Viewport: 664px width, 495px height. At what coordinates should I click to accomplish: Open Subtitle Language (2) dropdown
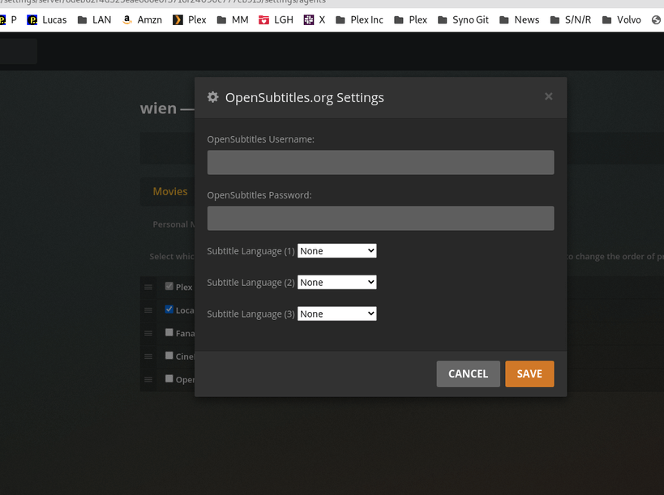(x=337, y=282)
